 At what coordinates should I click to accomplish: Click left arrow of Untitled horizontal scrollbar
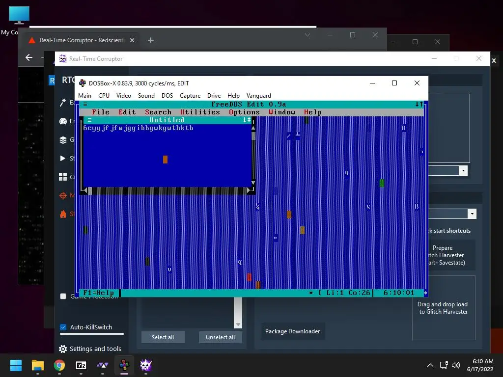(85, 190)
